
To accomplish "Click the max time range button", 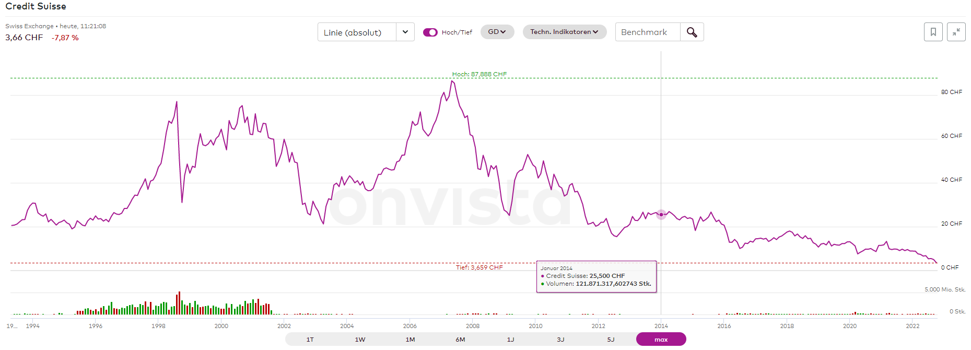I will pos(661,340).
